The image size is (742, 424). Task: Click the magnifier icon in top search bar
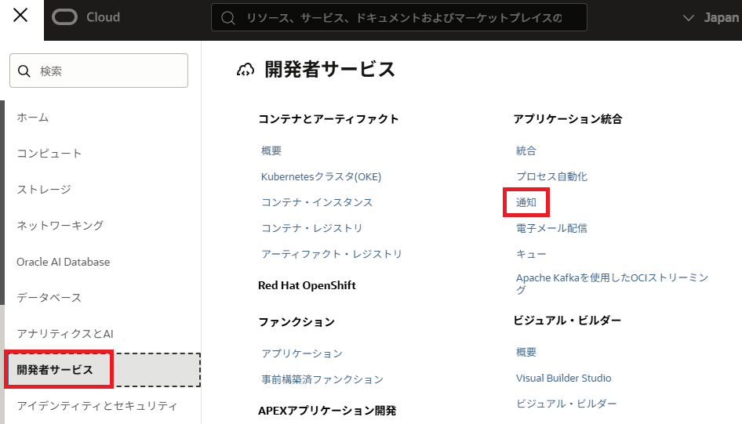pyautogui.click(x=228, y=17)
